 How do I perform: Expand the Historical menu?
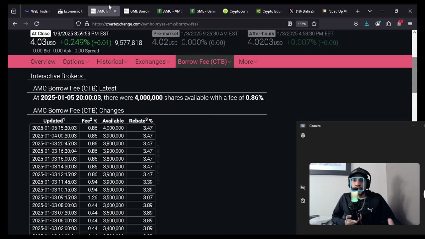(x=112, y=62)
